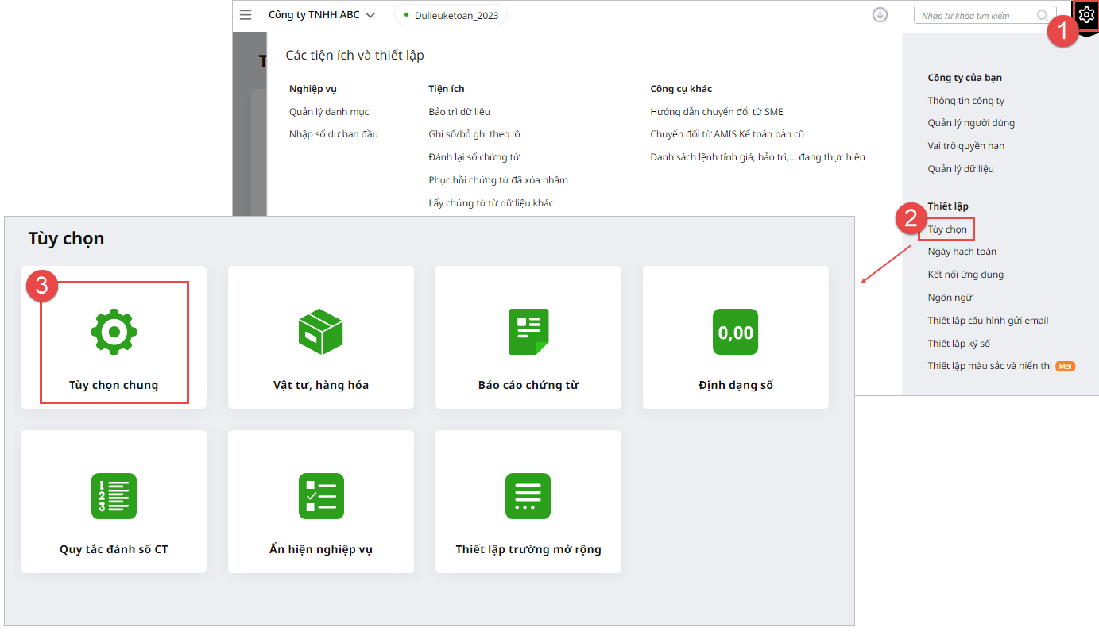Open Báo cáo chứng từ document icon
1099x635 pixels.
click(x=528, y=332)
